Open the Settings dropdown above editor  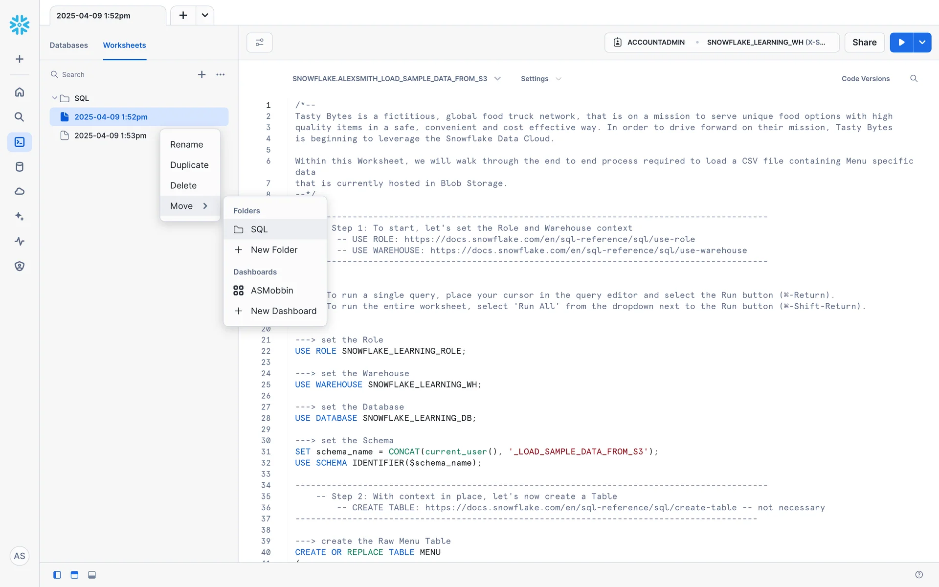pyautogui.click(x=540, y=79)
